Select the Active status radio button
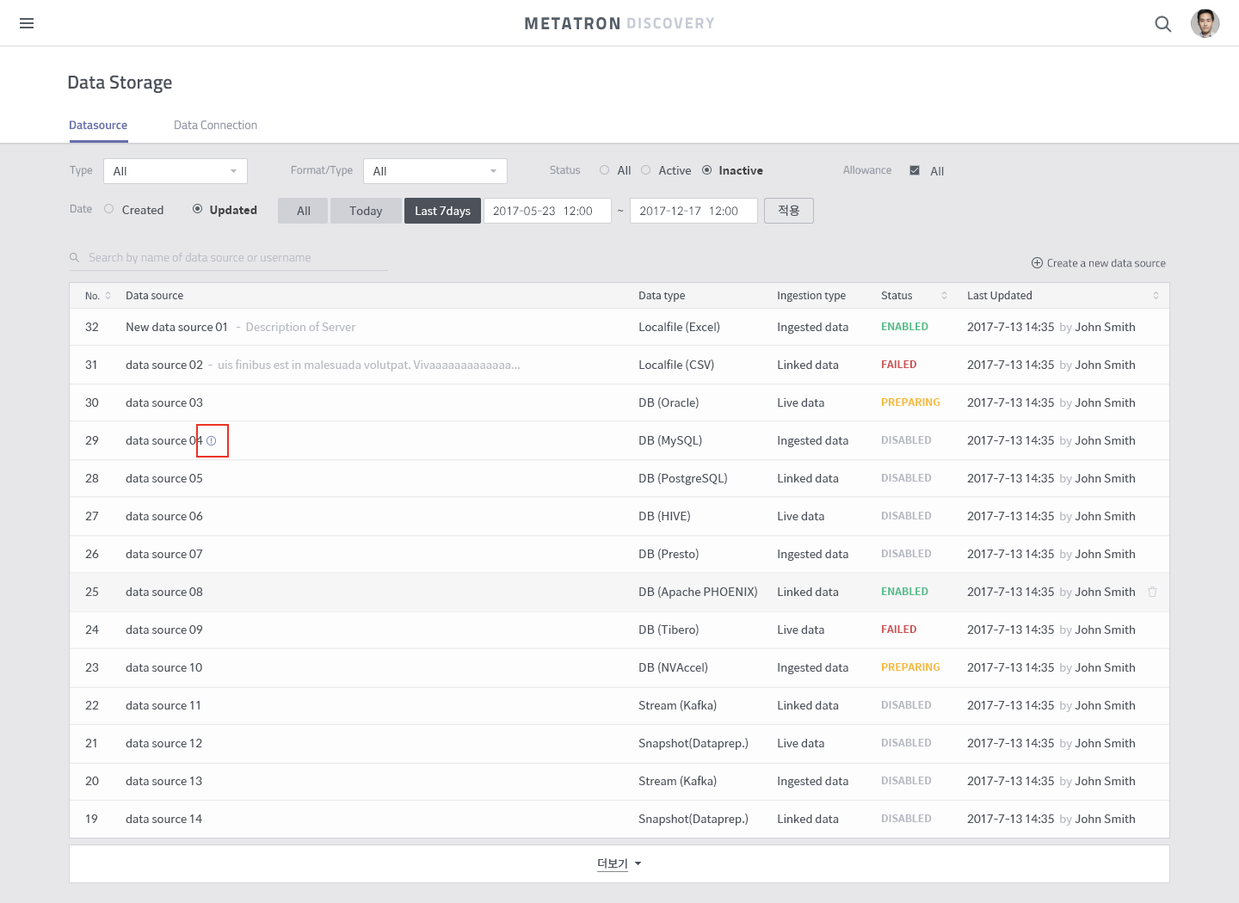This screenshot has height=903, width=1239. click(x=646, y=170)
